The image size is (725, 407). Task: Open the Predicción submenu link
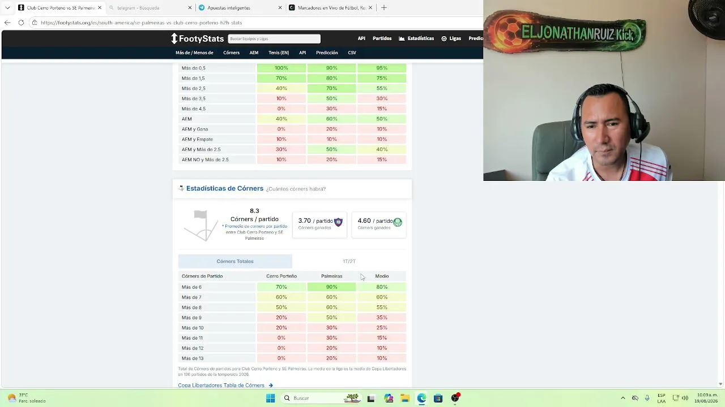pos(327,53)
